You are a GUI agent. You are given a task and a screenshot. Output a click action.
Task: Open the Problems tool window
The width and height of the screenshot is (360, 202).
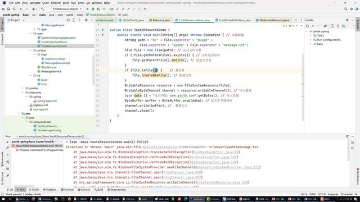(49, 190)
